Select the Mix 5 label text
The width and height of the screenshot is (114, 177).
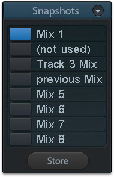[51, 94]
